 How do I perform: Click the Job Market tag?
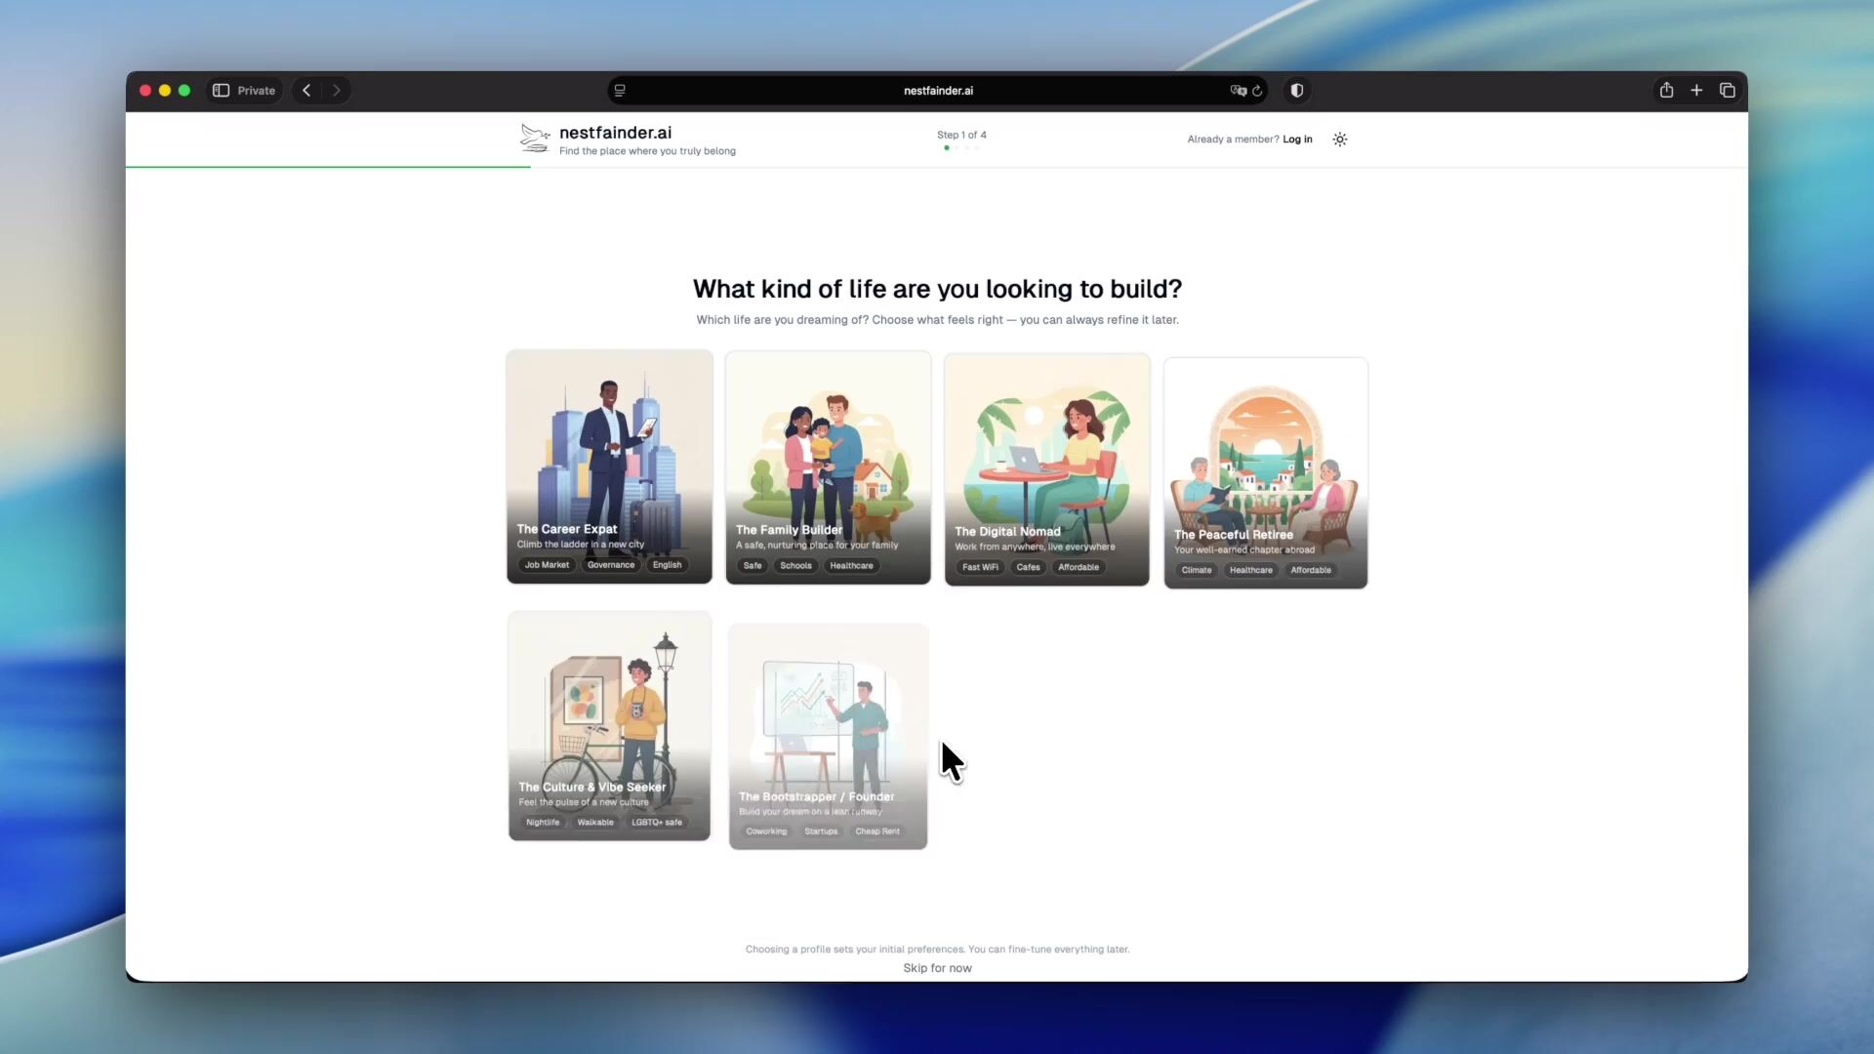pyautogui.click(x=547, y=565)
